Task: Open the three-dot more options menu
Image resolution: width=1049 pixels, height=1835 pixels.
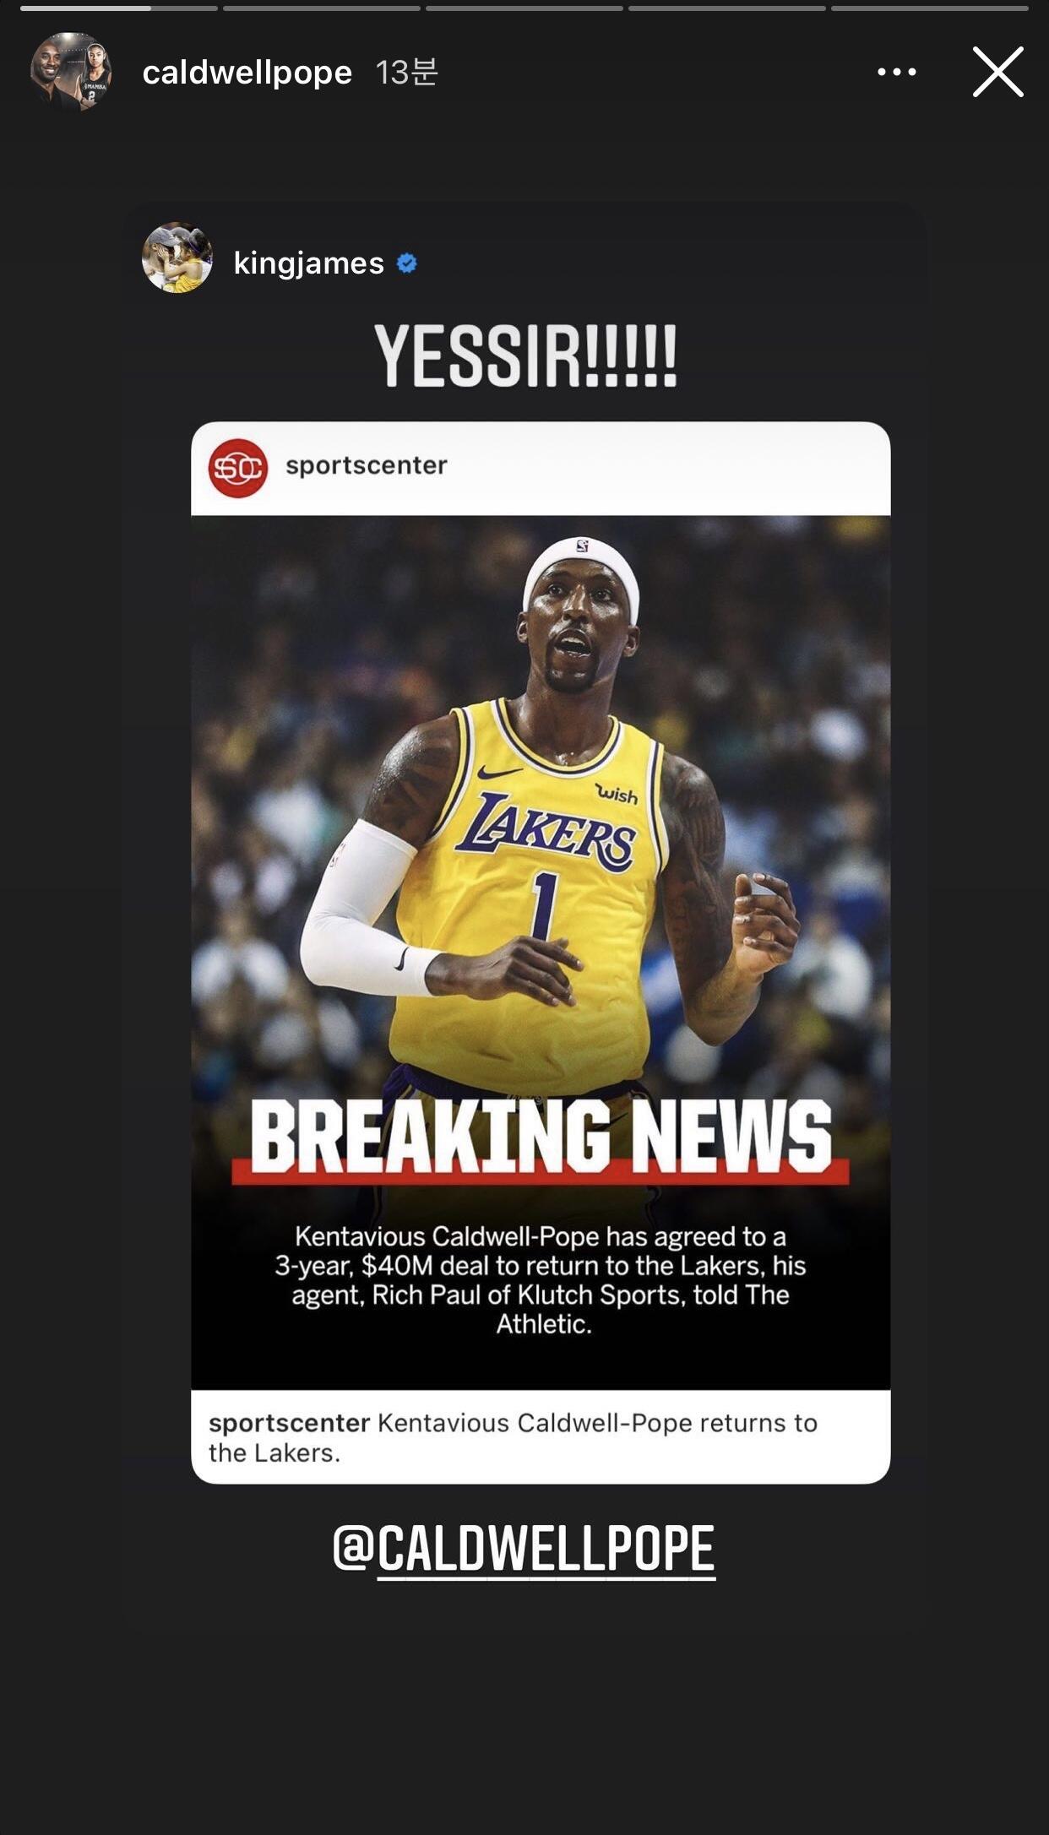Action: [x=896, y=72]
